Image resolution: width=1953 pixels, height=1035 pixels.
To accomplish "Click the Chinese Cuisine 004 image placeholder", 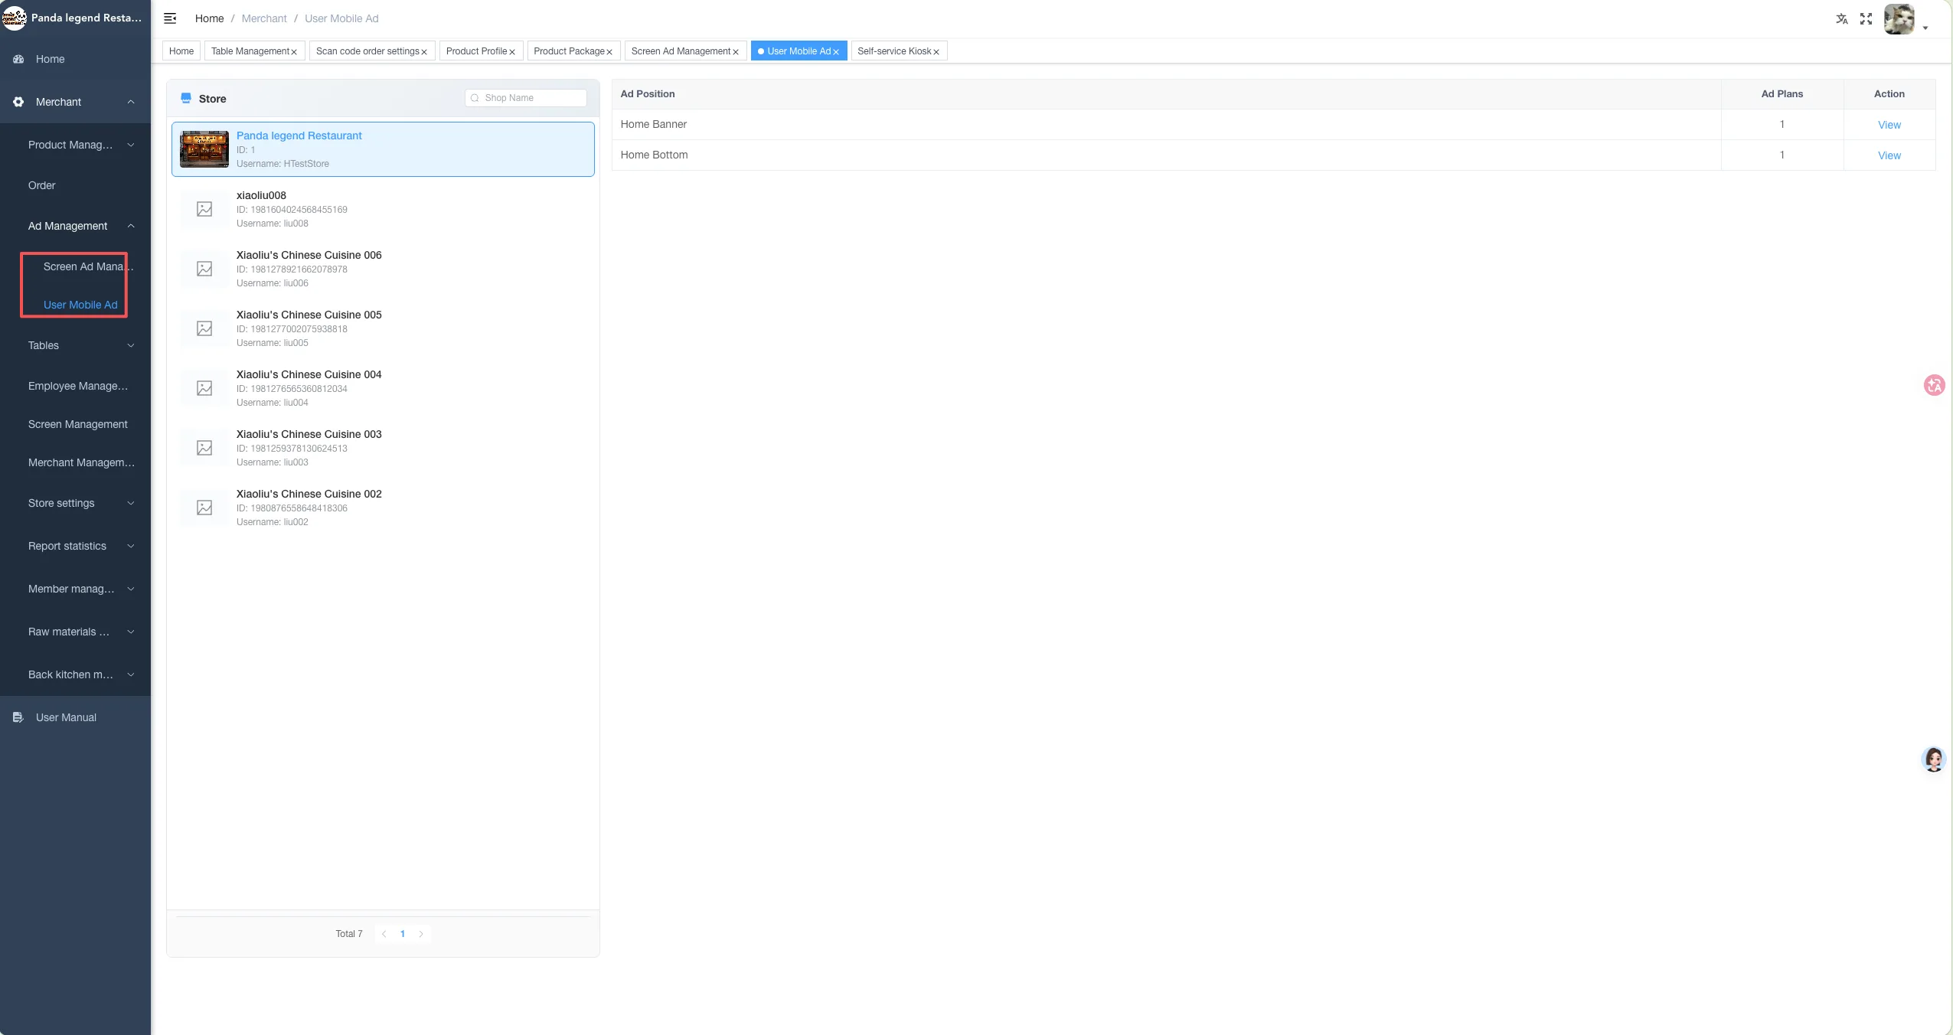I will pos(204,388).
